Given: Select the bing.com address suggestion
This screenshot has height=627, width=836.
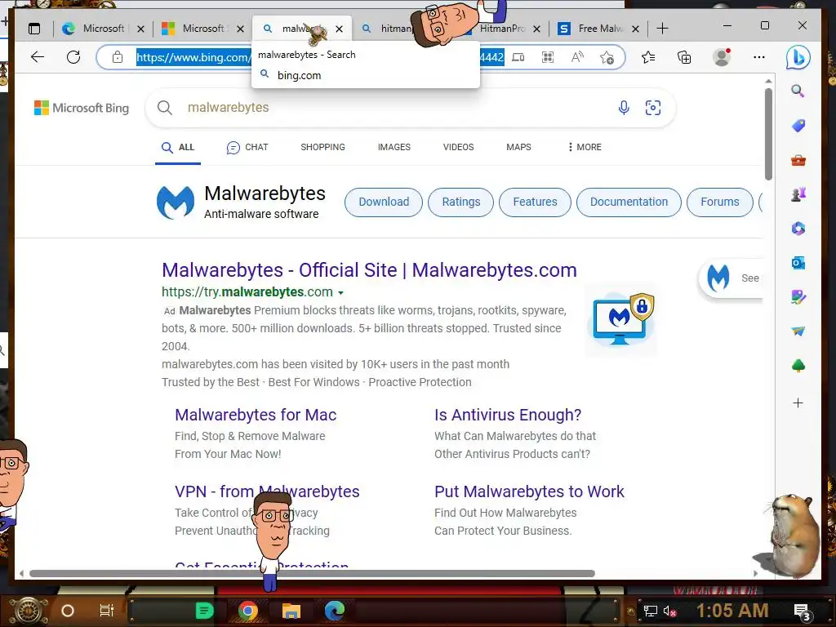Looking at the screenshot, I should pyautogui.click(x=365, y=75).
